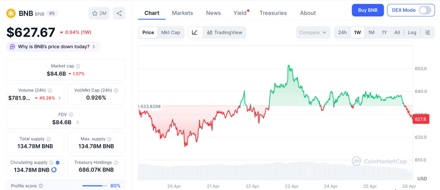The height and width of the screenshot is (190, 440).
Task: Show Max. supply info icon
Action: pyautogui.click(x=110, y=139)
